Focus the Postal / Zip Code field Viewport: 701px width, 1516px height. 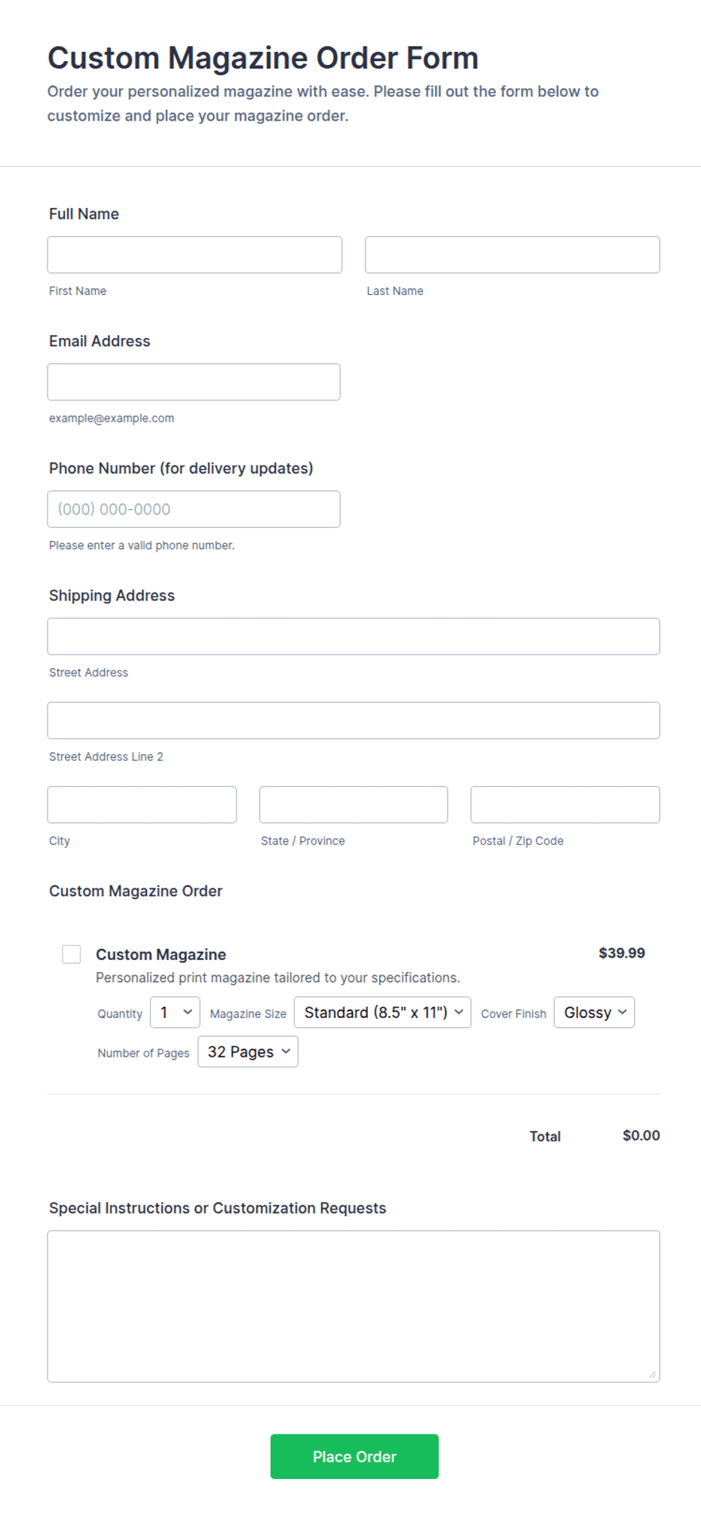click(x=565, y=805)
